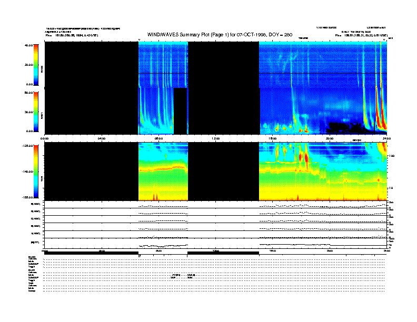
Task: Click the WIND/WAVES Summary Plot title
Action: point(220,35)
